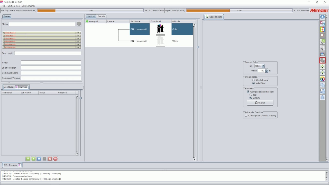Click the gray printer status indicator circle

point(79,24)
